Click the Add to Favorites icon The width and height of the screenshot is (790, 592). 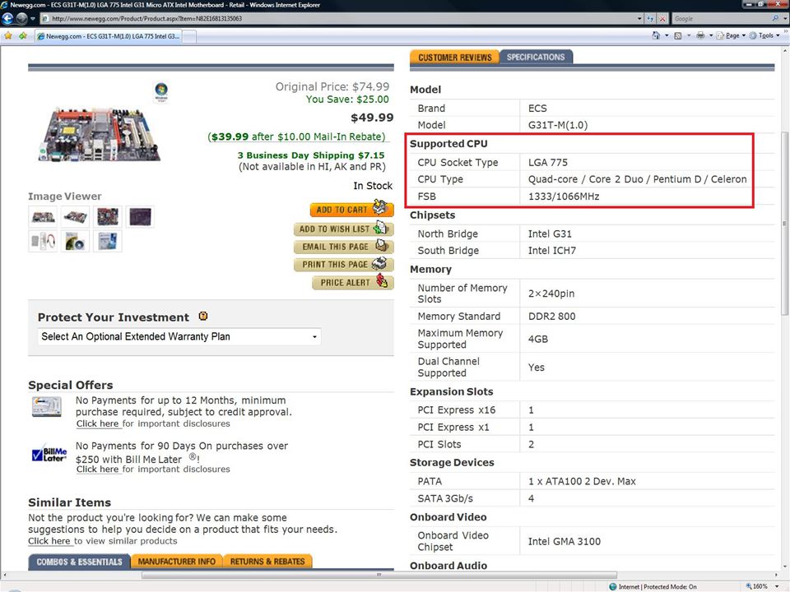click(23, 35)
